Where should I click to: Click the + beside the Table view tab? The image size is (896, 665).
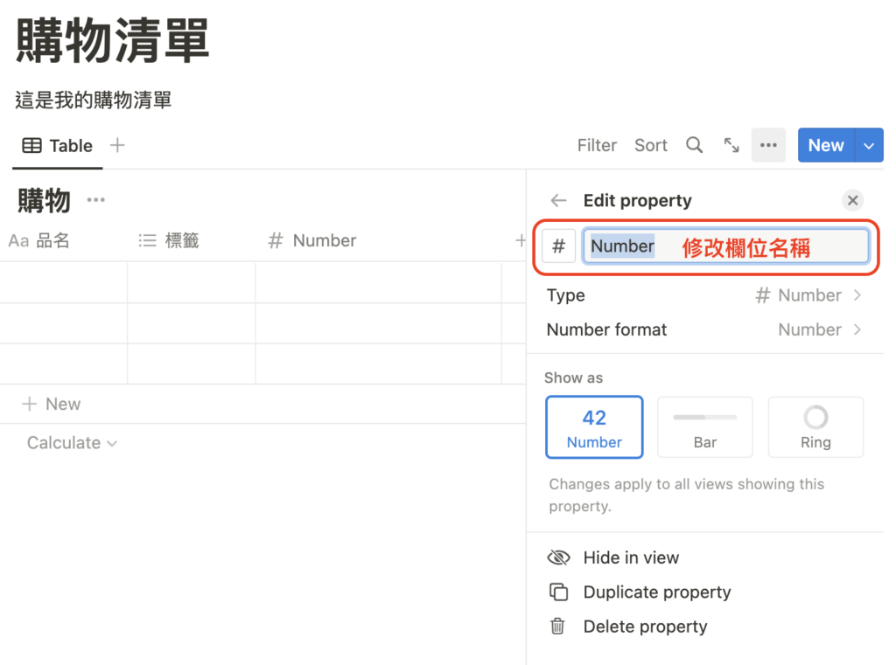pyautogui.click(x=116, y=145)
